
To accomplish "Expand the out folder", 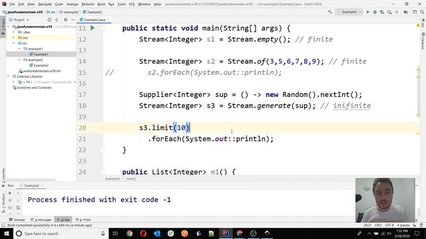I will coord(13,38).
